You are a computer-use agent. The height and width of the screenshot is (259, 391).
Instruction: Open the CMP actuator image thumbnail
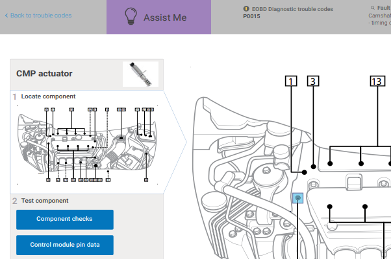click(141, 74)
